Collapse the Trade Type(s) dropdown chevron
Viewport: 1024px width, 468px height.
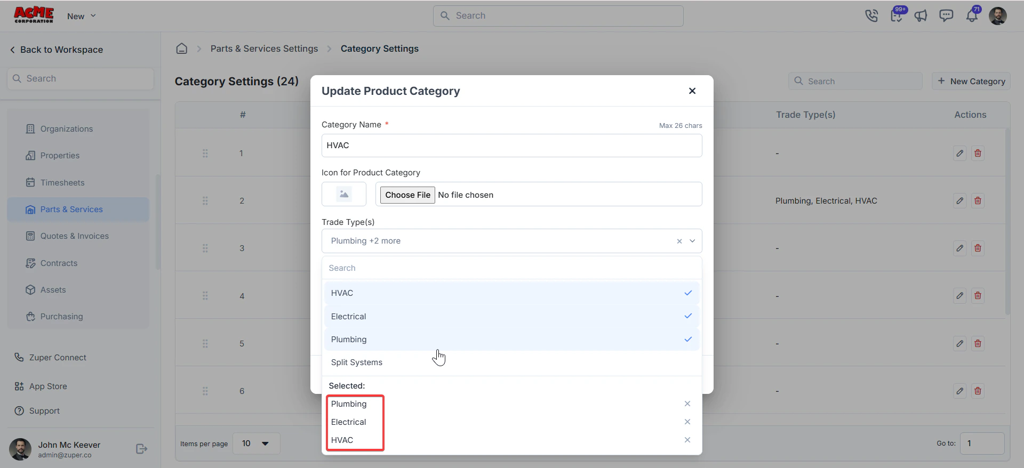pos(692,241)
